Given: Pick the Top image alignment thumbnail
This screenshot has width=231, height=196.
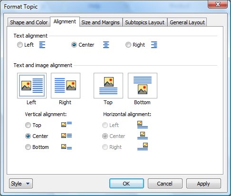Looking at the screenshot, I should (x=108, y=86).
